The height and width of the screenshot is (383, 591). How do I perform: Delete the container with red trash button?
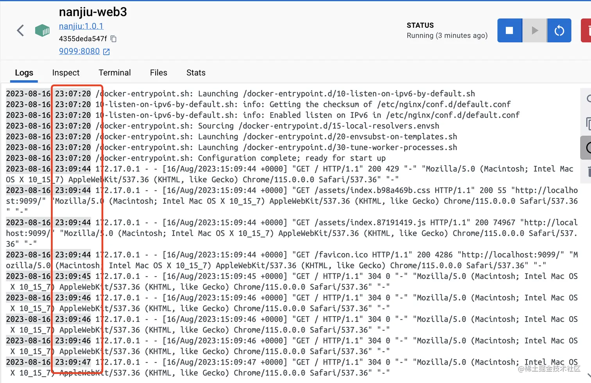point(586,31)
